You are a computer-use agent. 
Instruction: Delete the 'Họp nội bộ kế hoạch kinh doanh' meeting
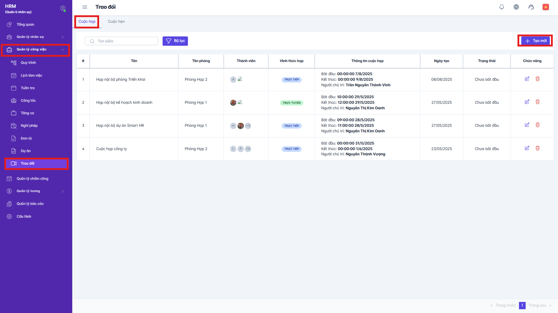pos(538,102)
